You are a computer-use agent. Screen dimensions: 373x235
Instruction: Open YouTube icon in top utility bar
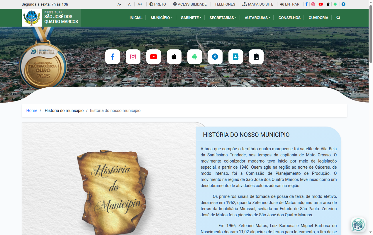click(321, 4)
